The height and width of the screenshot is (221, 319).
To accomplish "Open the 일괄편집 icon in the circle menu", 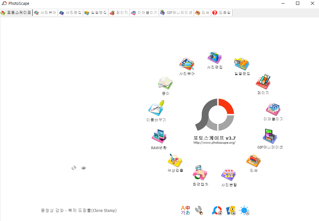I will [242, 64].
